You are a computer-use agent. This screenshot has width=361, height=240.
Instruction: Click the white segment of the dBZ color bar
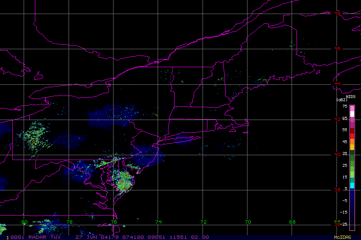click(352, 114)
